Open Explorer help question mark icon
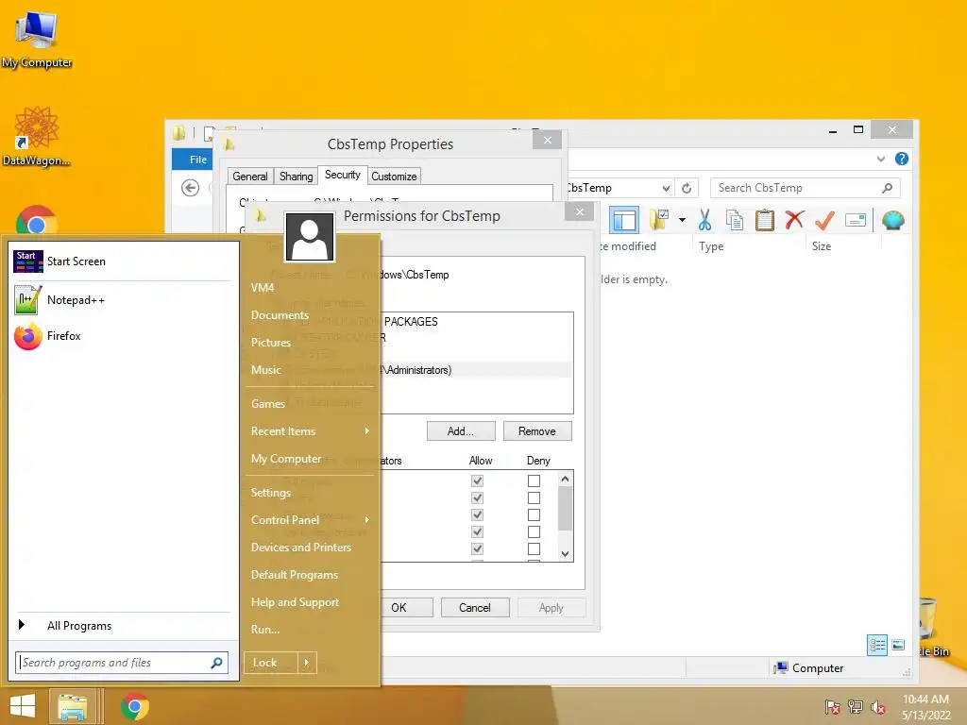Viewport: 967px width, 725px height. click(x=901, y=159)
